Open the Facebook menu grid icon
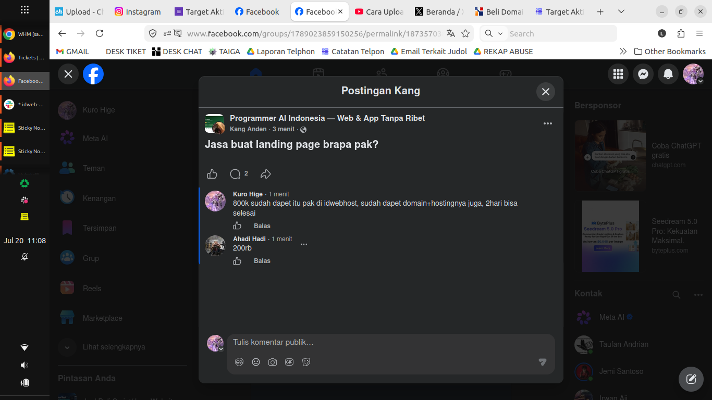This screenshot has width=712, height=400. (618, 74)
